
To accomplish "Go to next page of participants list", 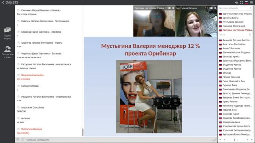I will pos(247,139).
